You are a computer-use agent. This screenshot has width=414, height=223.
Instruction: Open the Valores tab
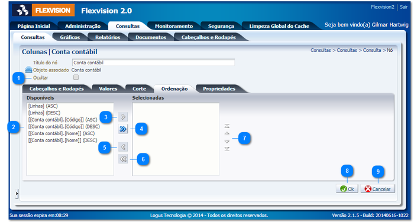(108, 88)
